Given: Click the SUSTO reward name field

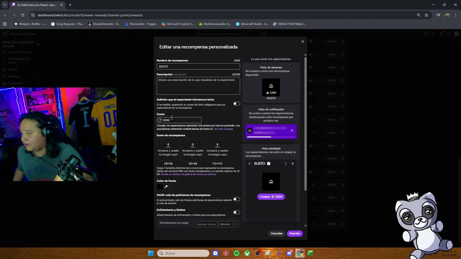Looking at the screenshot, I should pyautogui.click(x=198, y=66).
